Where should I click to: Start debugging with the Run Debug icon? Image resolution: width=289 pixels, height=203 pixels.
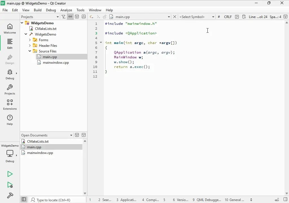[x=10, y=185]
